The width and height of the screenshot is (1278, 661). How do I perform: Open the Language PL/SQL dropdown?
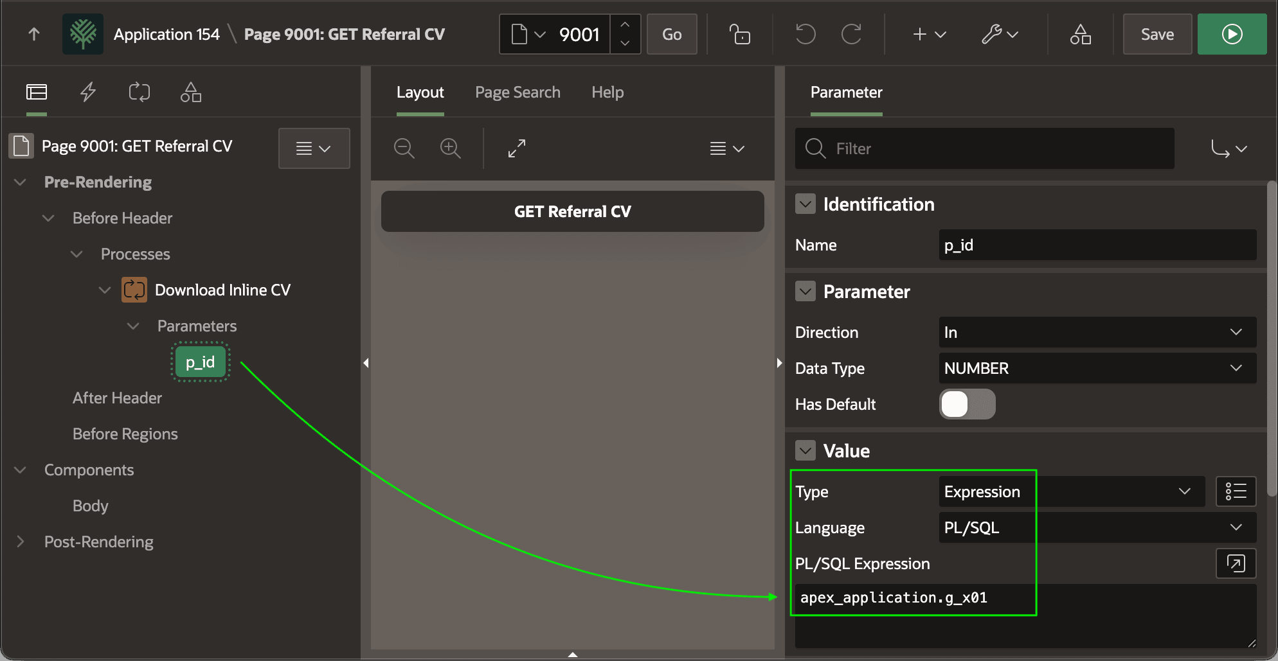click(x=1097, y=527)
